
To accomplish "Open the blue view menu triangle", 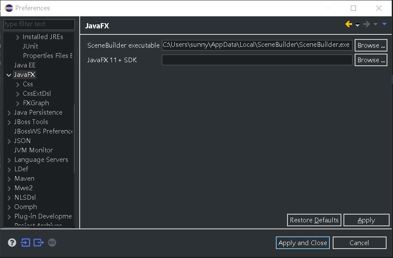I will coord(384,24).
